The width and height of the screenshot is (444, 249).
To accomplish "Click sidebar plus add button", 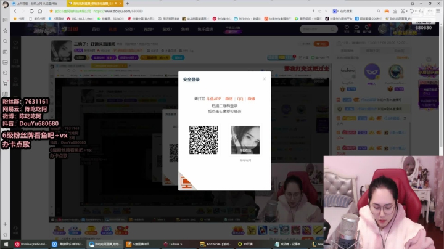I will [5, 224].
